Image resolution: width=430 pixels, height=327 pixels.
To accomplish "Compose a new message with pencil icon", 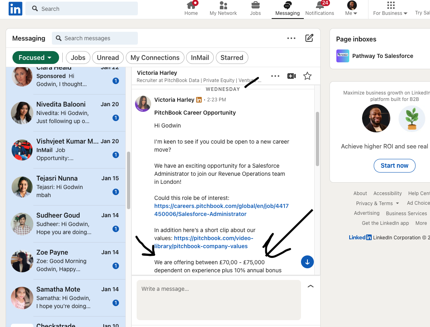I will click(x=309, y=37).
